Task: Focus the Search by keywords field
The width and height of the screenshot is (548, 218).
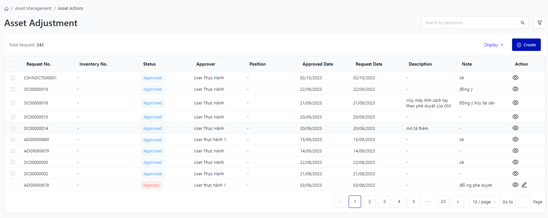Action: 471,23
